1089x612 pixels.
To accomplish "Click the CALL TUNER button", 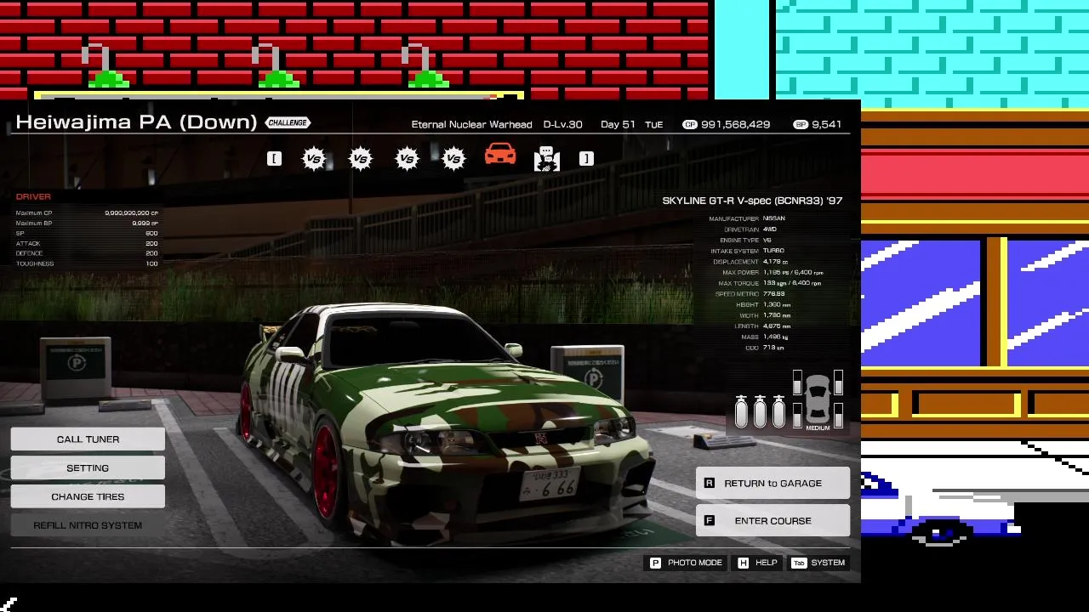I will pos(88,439).
